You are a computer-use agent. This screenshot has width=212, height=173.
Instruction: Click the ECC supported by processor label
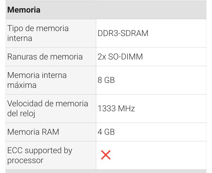pyautogui.click(x=40, y=155)
